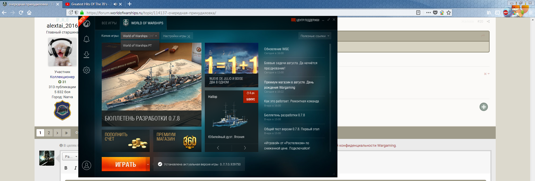The image size is (535, 181).
Task: Click the ПОПОЛНИТЬ СЧЁТ tile
Action: coord(126,141)
